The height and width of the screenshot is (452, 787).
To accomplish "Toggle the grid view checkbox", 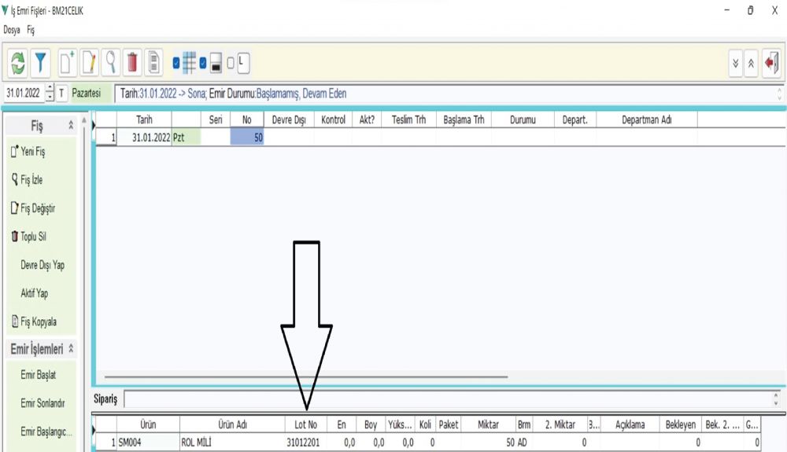I will [x=176, y=62].
